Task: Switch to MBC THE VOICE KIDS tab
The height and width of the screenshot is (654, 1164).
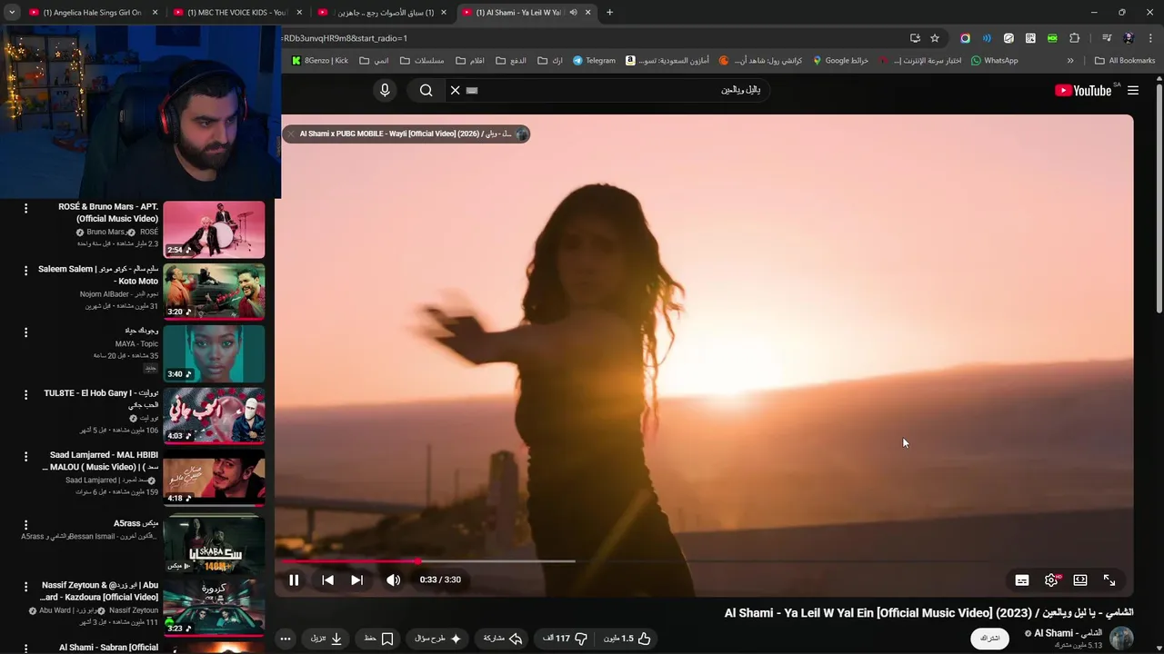Action: (236, 13)
